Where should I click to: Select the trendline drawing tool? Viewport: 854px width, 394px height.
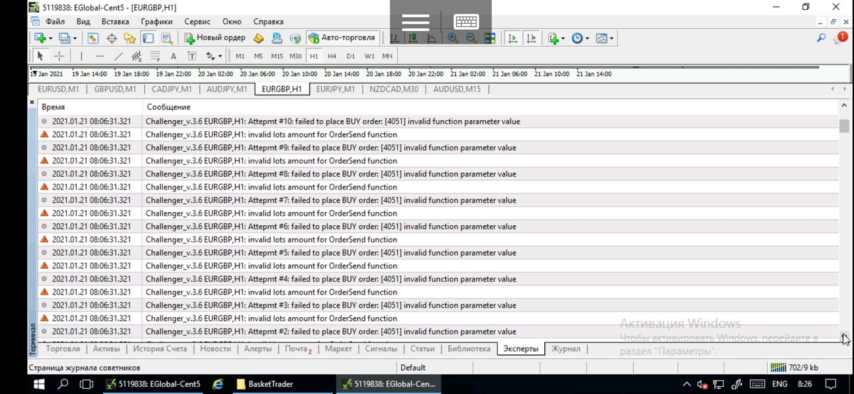tap(119, 56)
